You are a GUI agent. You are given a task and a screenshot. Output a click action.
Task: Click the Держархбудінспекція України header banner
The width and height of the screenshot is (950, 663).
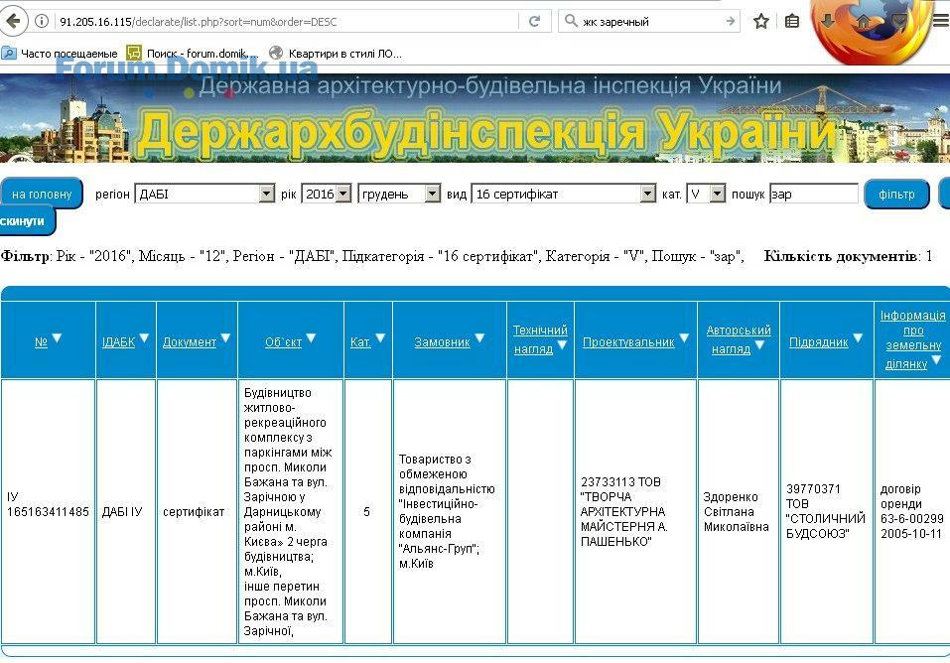(x=475, y=118)
